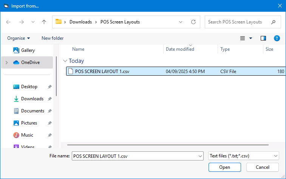Click the Open button
The height and width of the screenshot is (179, 286).
pos(224,167)
